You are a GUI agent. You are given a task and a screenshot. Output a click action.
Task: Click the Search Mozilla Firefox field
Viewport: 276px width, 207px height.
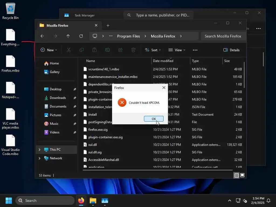[x=223, y=36]
